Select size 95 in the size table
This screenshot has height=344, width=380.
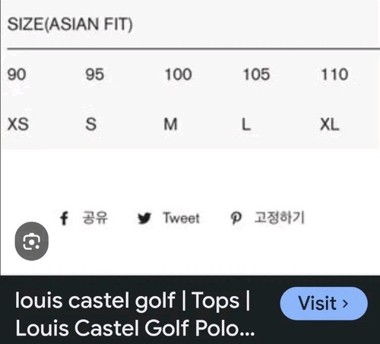tap(94, 74)
